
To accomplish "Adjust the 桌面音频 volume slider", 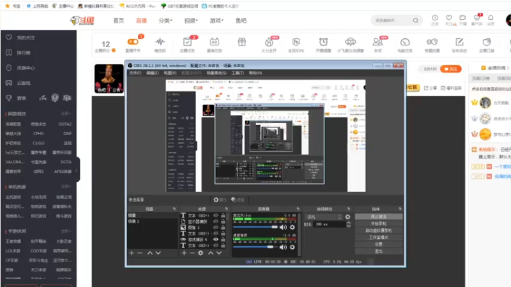I will [x=256, y=247].
